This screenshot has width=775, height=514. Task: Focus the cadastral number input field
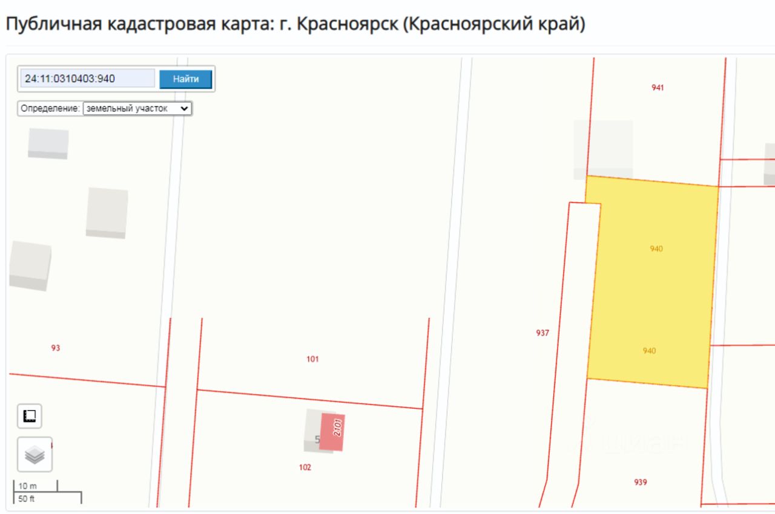(88, 79)
